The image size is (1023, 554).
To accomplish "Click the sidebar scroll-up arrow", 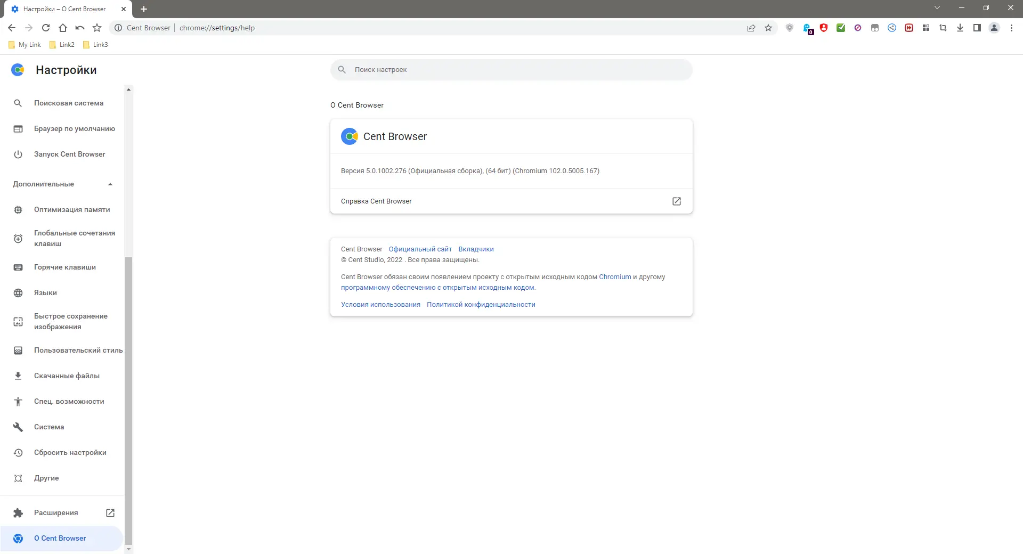I will tap(128, 89).
